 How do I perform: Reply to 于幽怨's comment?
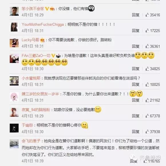pos(136,132)
